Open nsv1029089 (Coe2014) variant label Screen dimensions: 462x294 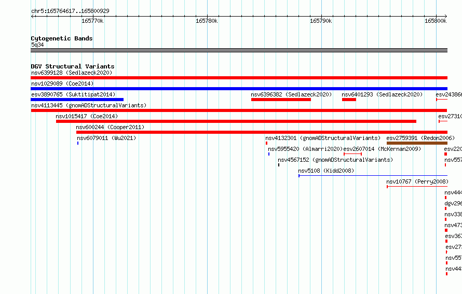click(62, 83)
